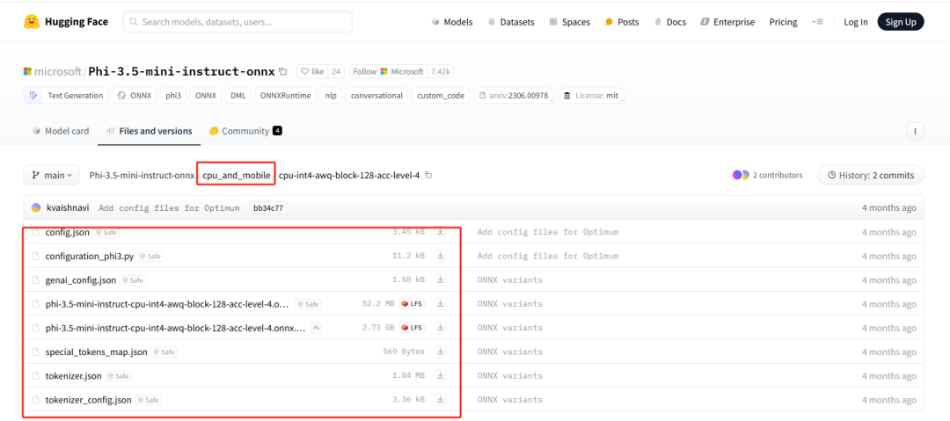
Task: Switch to the Model card tab
Action: (61, 131)
